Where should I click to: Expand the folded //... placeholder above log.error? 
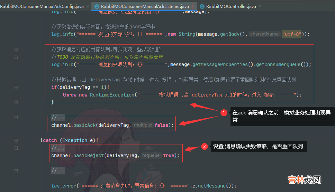(58, 171)
